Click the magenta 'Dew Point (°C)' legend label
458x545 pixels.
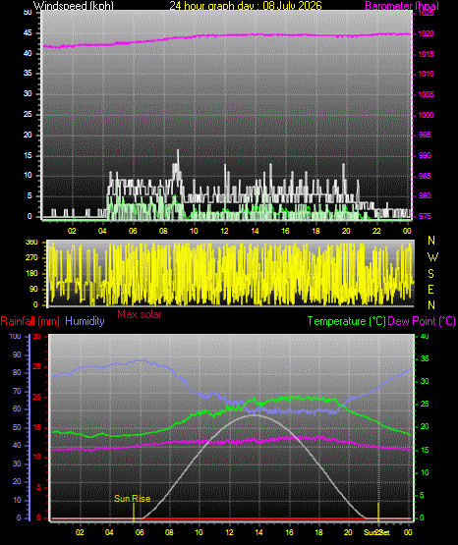(x=422, y=321)
